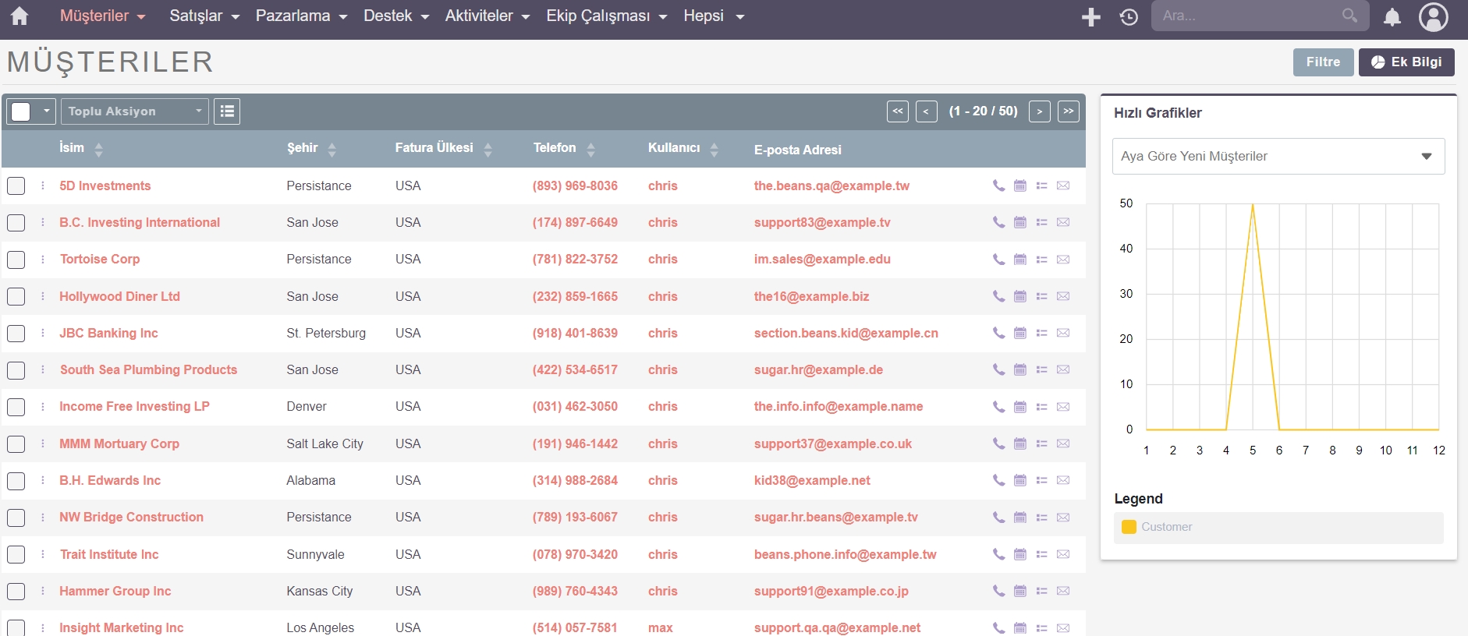Open the Ekip Çalışması menu
The image size is (1468, 636).
[607, 16]
